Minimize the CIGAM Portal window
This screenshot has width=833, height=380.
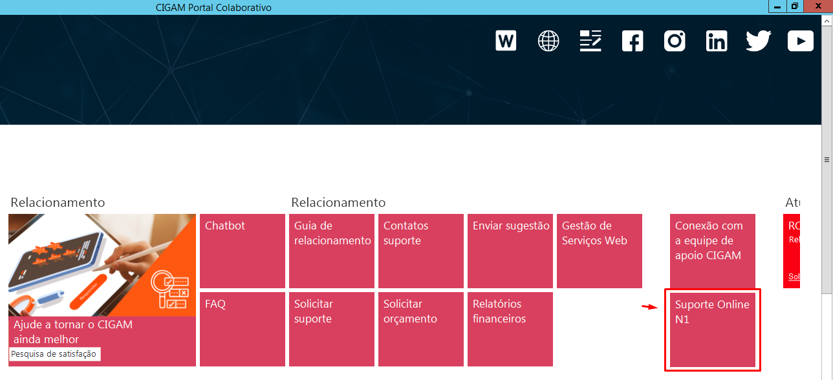777,6
